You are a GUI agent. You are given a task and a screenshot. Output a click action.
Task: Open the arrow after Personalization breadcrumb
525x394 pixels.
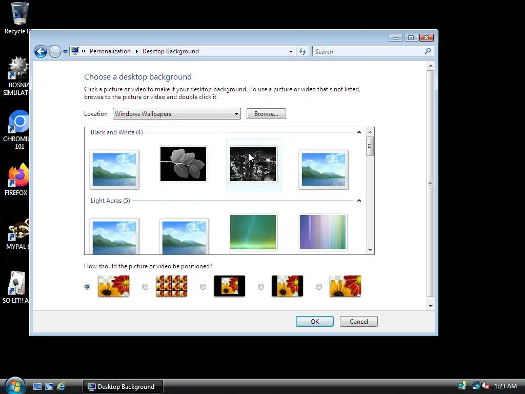(136, 51)
